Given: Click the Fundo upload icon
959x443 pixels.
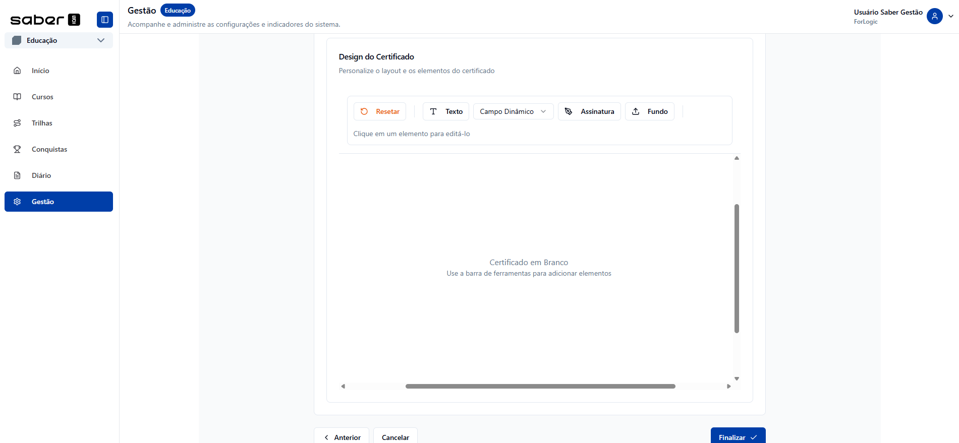Looking at the screenshot, I should click(x=636, y=111).
